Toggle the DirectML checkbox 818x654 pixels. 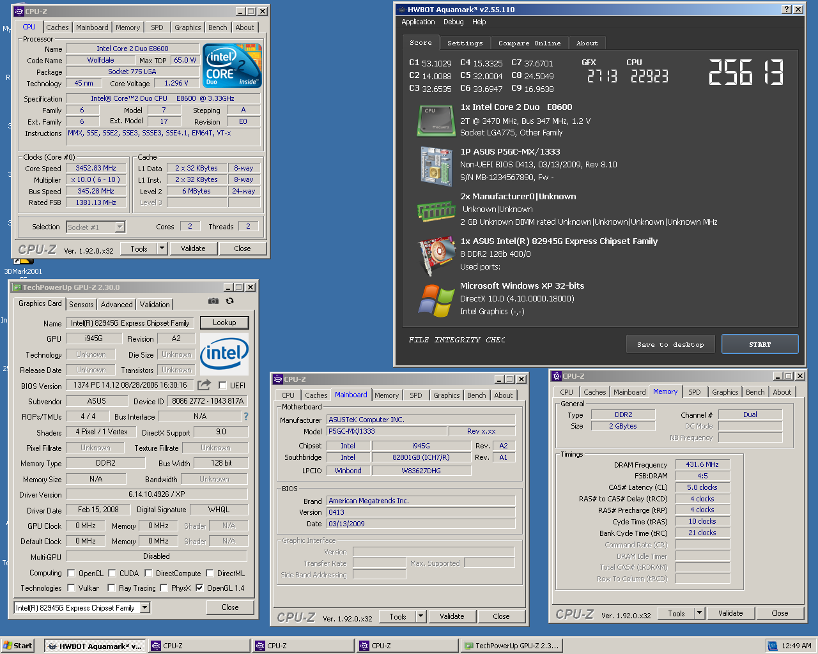click(210, 573)
